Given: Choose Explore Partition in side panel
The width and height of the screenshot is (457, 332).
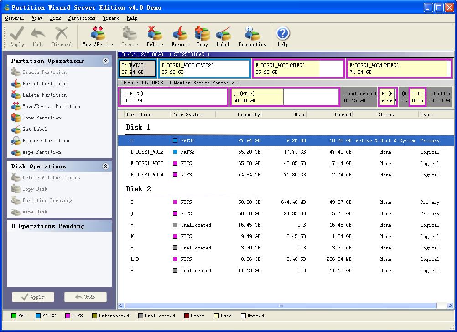Looking at the screenshot, I should click(x=46, y=141).
